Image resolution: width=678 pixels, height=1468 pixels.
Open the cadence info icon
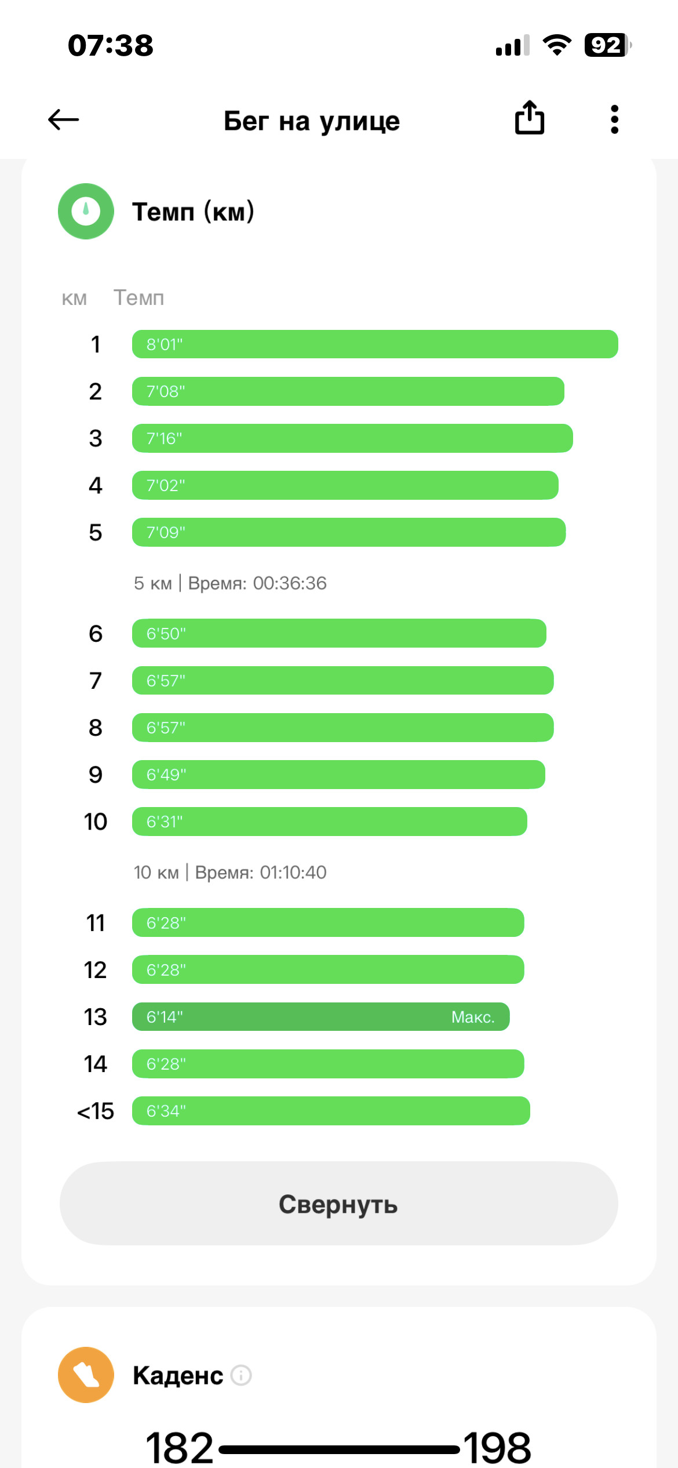tap(241, 1375)
